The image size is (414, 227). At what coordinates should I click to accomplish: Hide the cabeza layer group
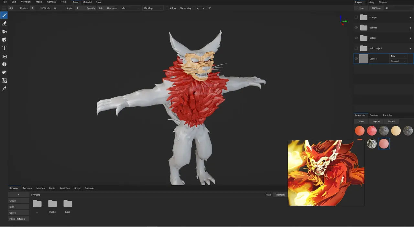[356, 27]
